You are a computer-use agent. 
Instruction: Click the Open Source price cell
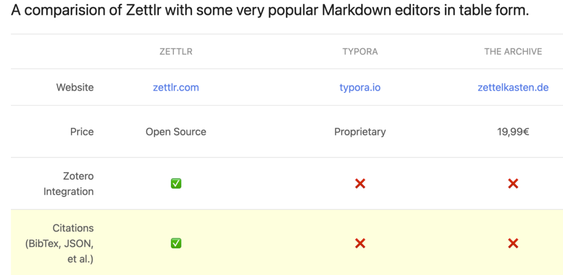[176, 132]
